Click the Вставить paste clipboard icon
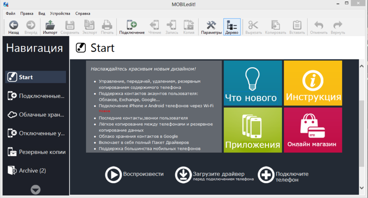368x198 pixels. [x=297, y=25]
